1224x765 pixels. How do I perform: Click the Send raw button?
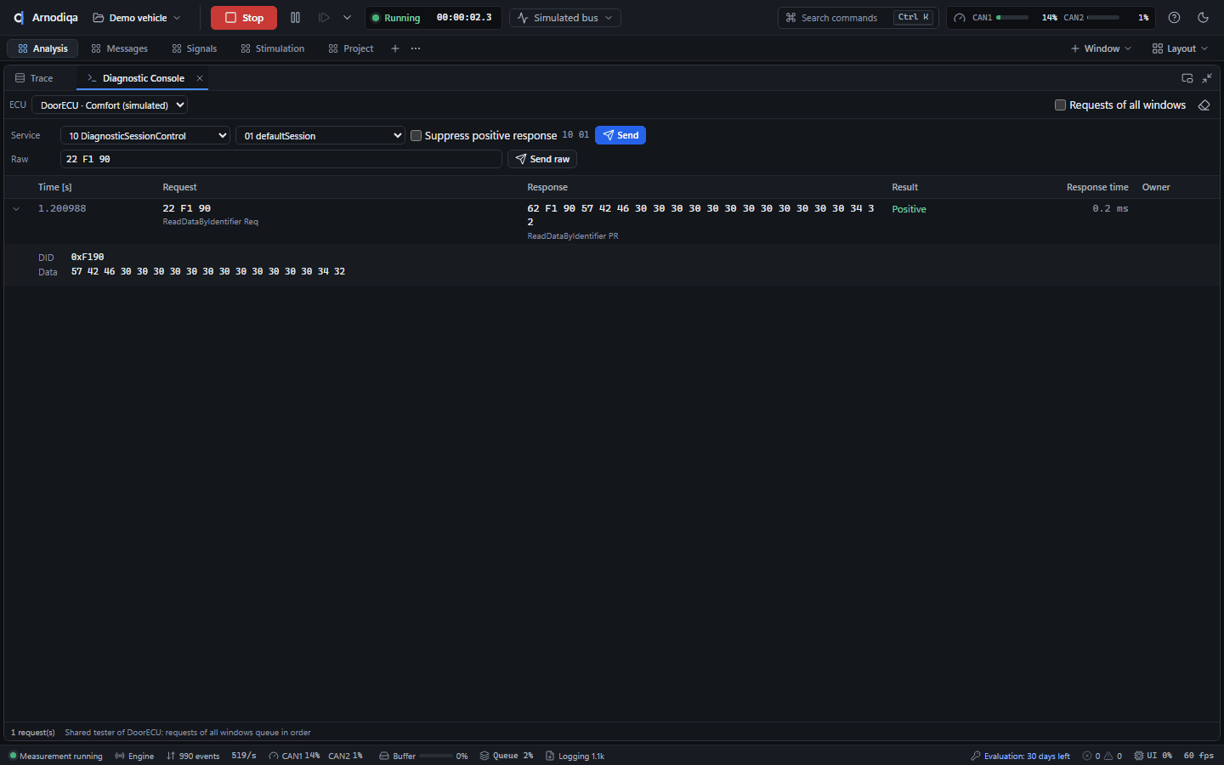(x=542, y=159)
